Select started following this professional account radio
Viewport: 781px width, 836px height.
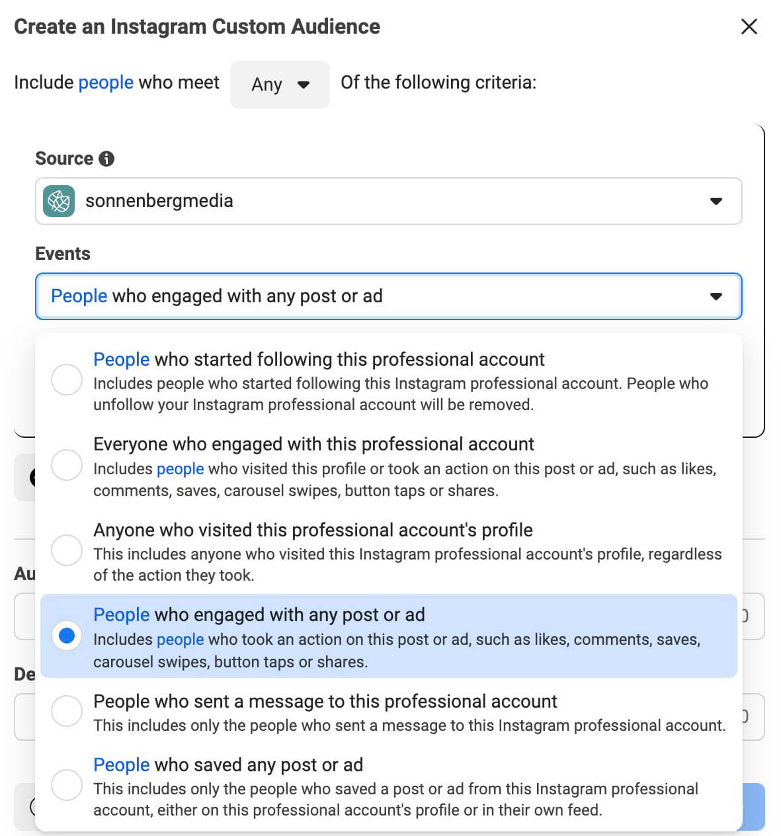pyautogui.click(x=67, y=380)
